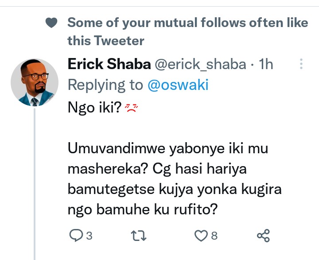This screenshot has width=319, height=260.
Task: Share the tweet via share icon
Action: pyautogui.click(x=263, y=236)
